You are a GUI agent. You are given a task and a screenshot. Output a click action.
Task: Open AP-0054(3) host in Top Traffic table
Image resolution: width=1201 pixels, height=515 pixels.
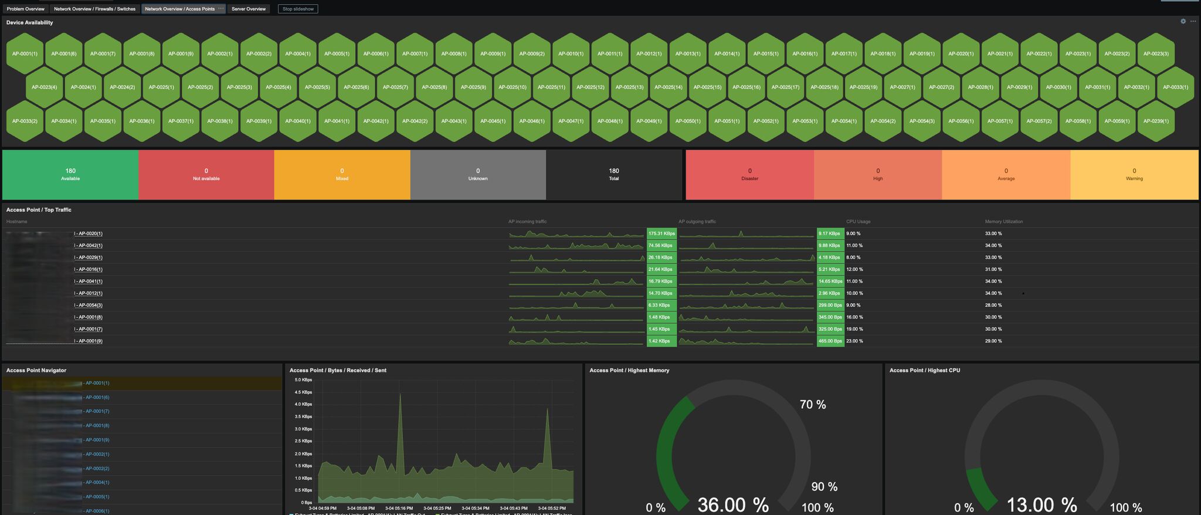coord(90,305)
